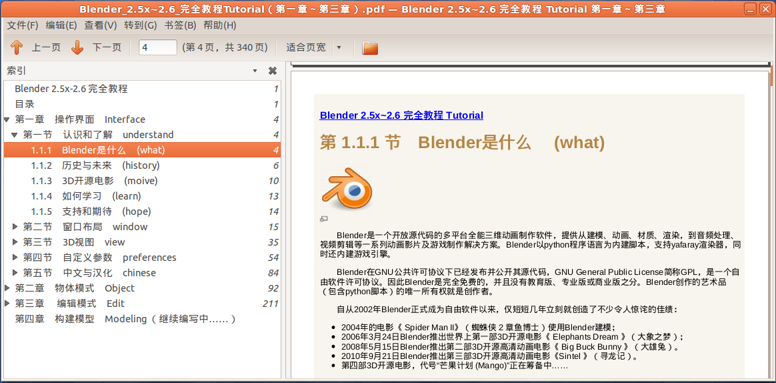Click the 上一页 button label
The width and height of the screenshot is (776, 383).
tap(47, 47)
